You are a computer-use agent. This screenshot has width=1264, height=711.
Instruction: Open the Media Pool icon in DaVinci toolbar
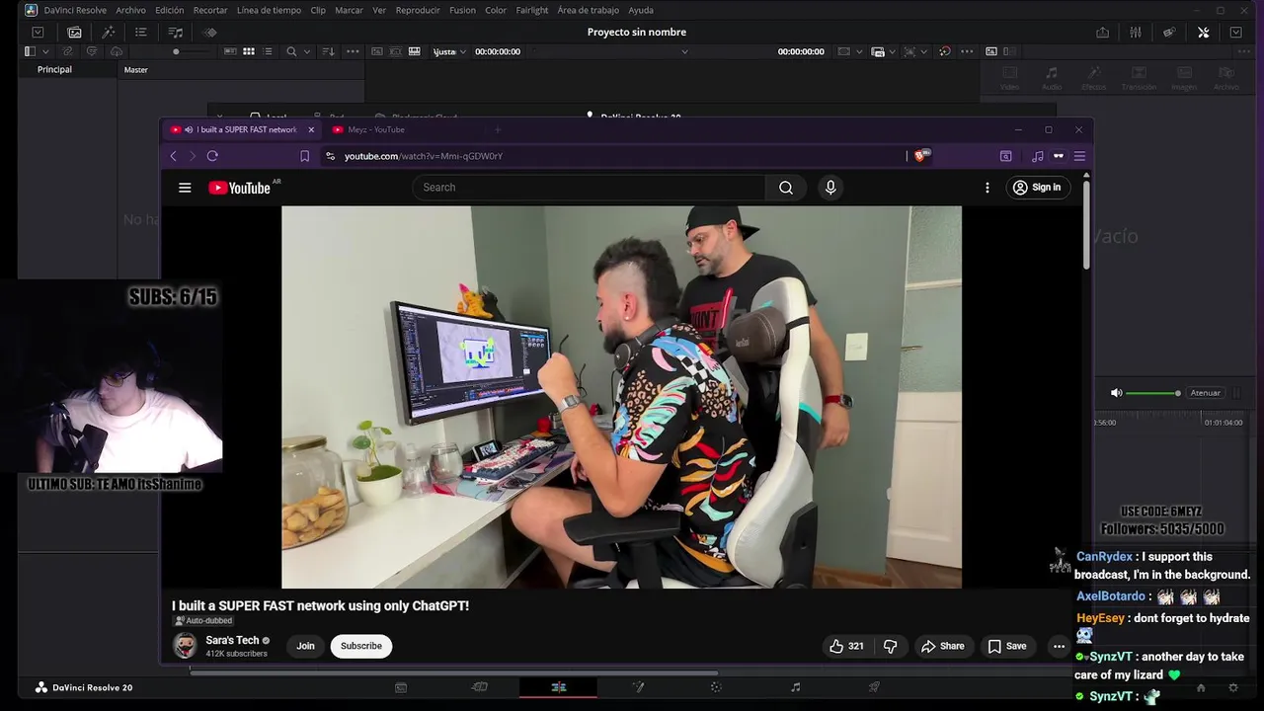(74, 33)
